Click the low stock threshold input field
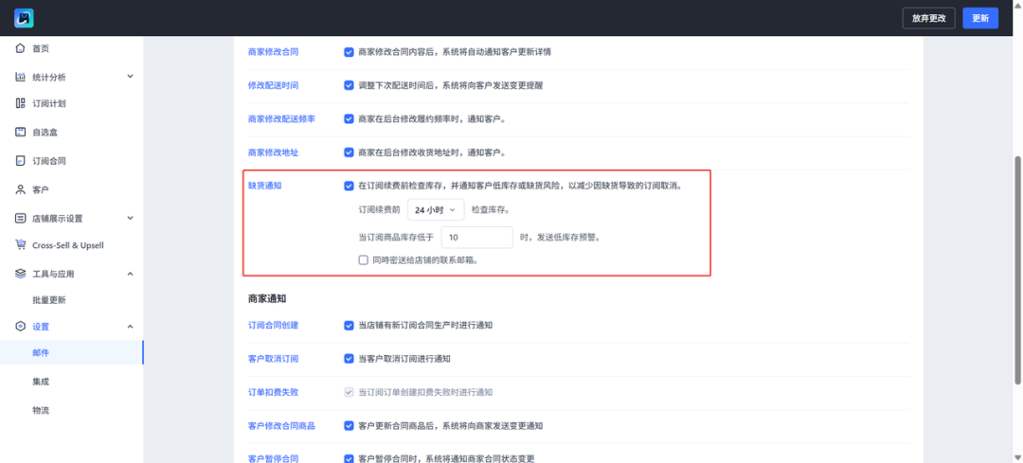 tap(476, 237)
